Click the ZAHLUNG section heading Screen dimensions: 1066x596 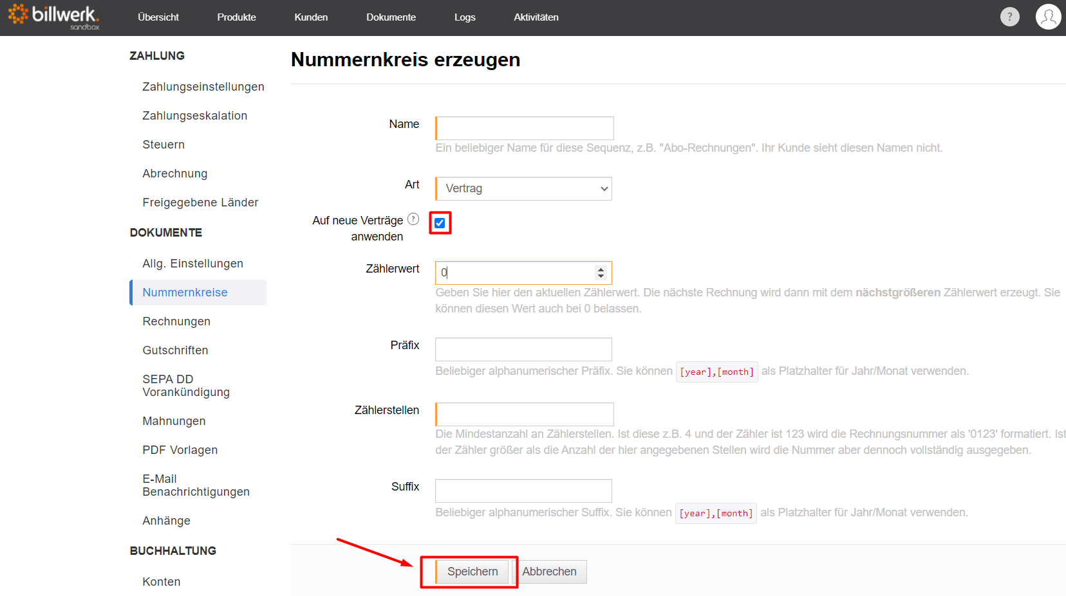pos(157,56)
